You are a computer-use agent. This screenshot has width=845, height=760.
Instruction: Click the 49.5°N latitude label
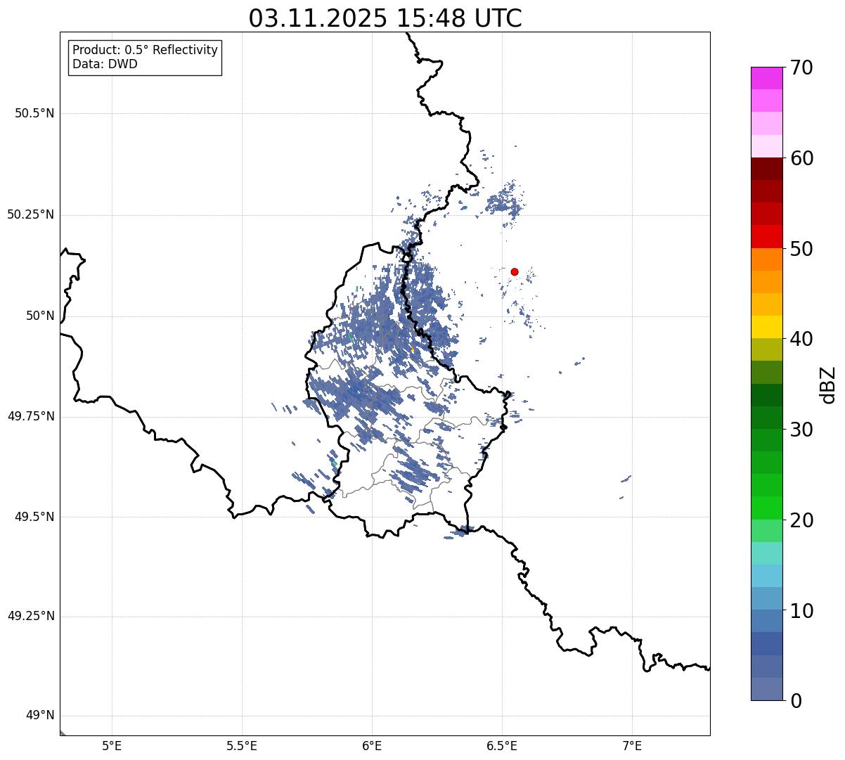pyautogui.click(x=34, y=517)
